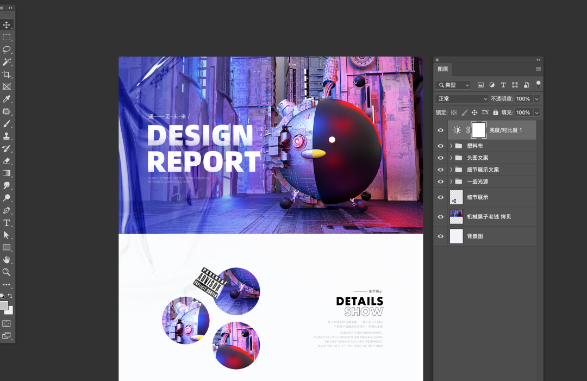Select the Zoom tool
This screenshot has width=587, height=381.
tap(7, 272)
